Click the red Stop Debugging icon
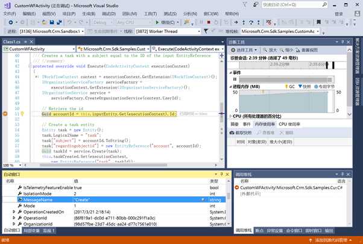 pos(209,22)
